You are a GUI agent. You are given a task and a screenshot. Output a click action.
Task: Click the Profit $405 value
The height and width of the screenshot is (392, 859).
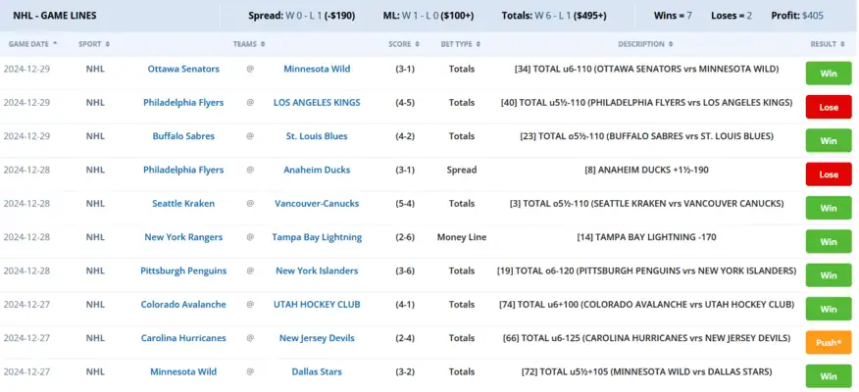797,16
